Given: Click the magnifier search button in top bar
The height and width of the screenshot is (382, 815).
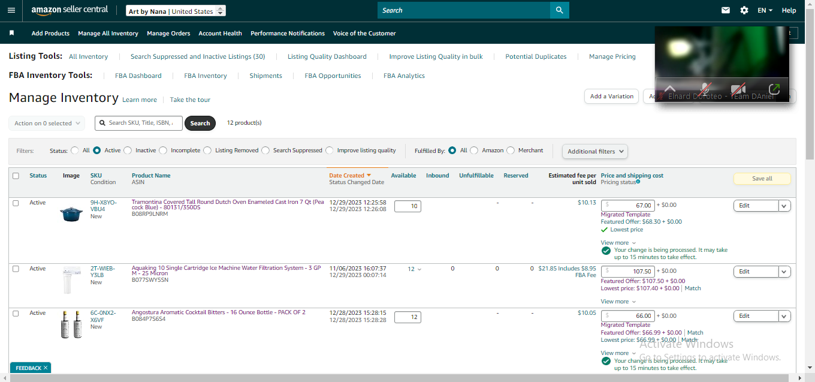Looking at the screenshot, I should (x=559, y=10).
